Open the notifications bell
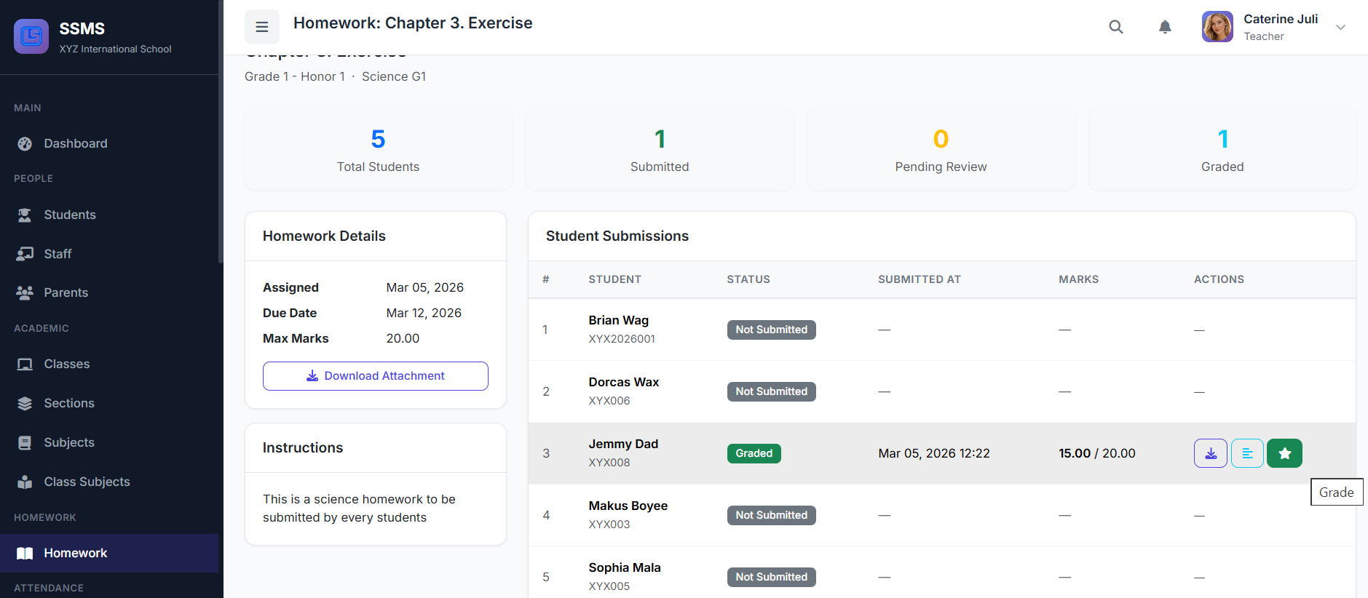Viewport: 1368px width, 598px height. coord(1165,27)
